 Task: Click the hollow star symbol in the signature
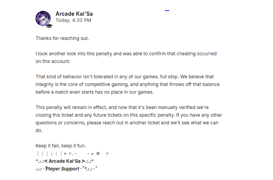(x=98, y=154)
